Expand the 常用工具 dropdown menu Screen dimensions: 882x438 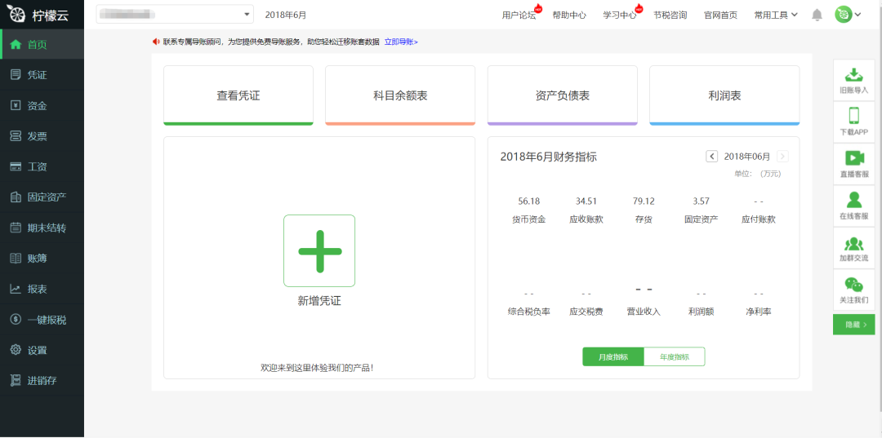point(776,15)
